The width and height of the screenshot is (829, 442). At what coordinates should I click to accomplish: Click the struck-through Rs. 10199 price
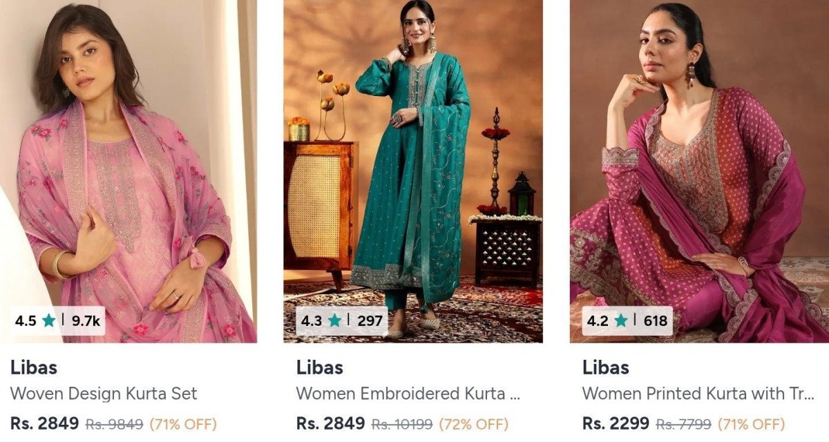(x=403, y=423)
